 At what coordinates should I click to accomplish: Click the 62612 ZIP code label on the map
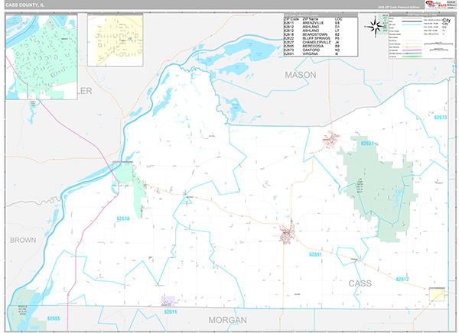pyautogui.click(x=402, y=280)
